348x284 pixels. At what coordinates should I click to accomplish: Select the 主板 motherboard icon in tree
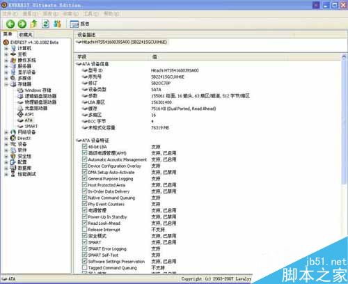[x=14, y=54]
